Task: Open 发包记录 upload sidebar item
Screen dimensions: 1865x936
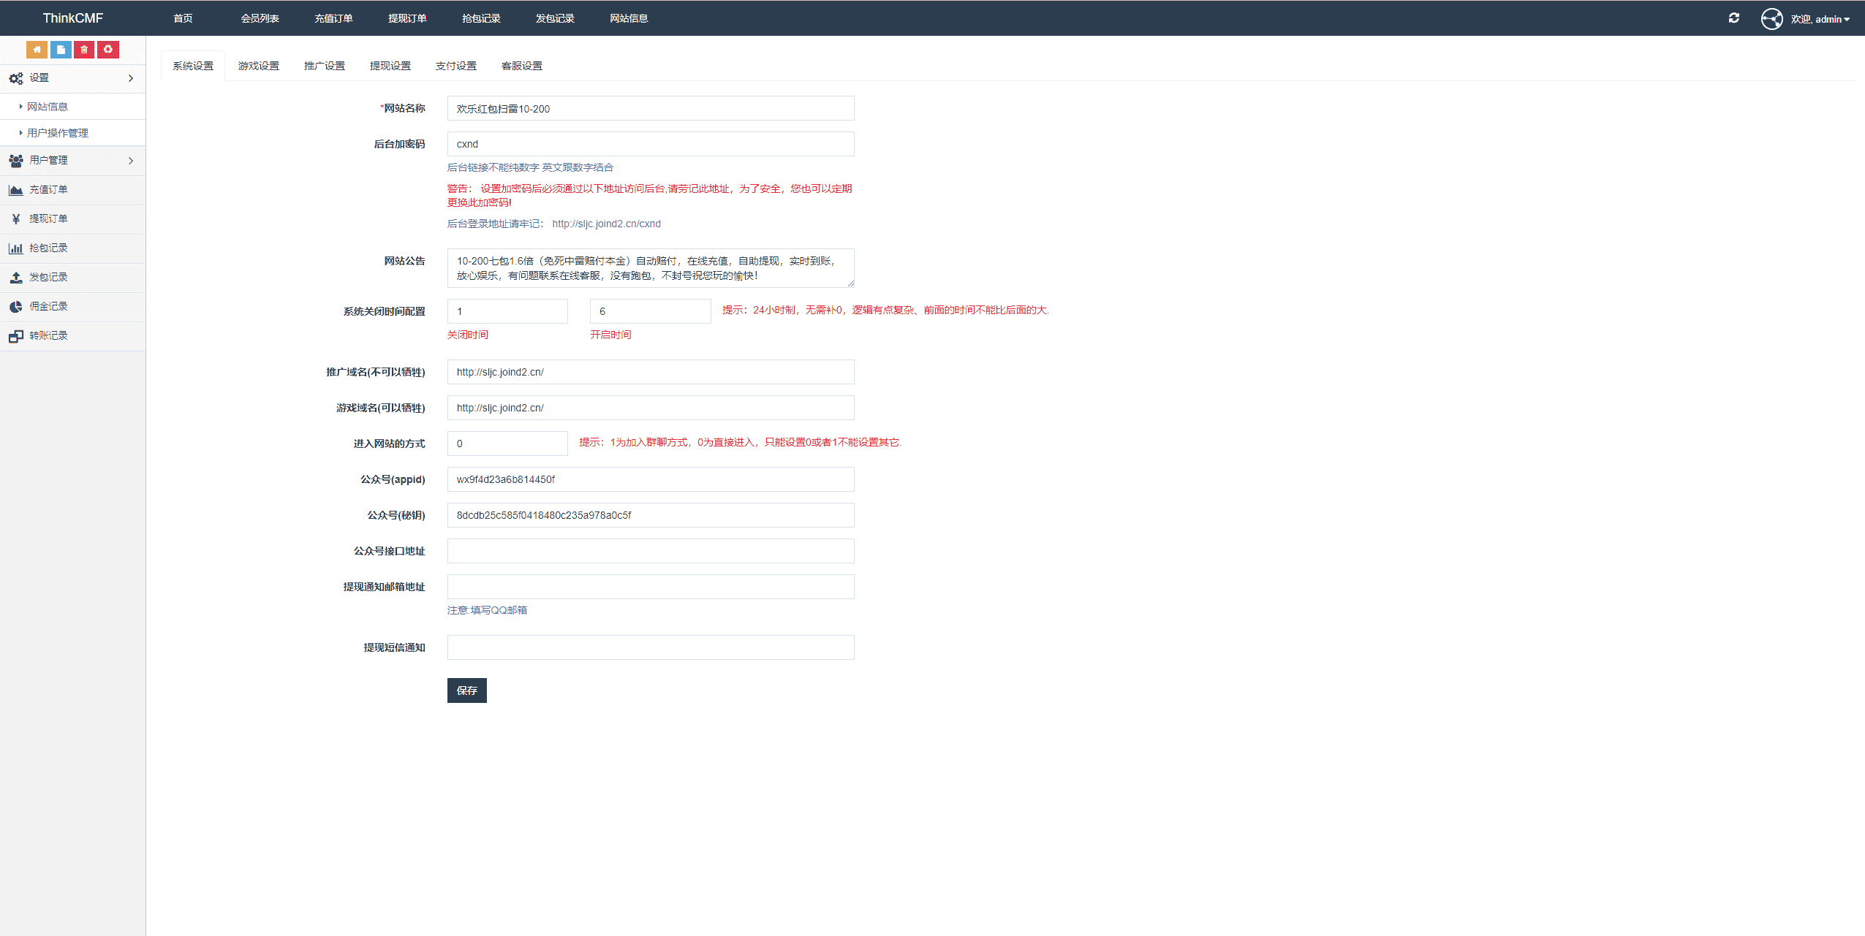Action: (x=48, y=278)
